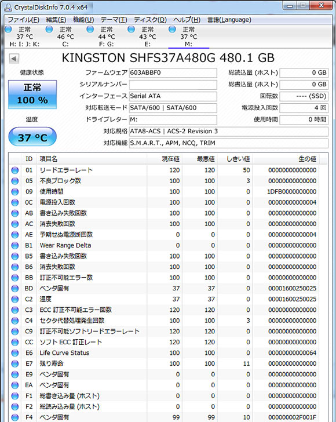Screen dimensions: 336x422
Task: Click raw value 1DFB0000000000
Action: coord(291,192)
